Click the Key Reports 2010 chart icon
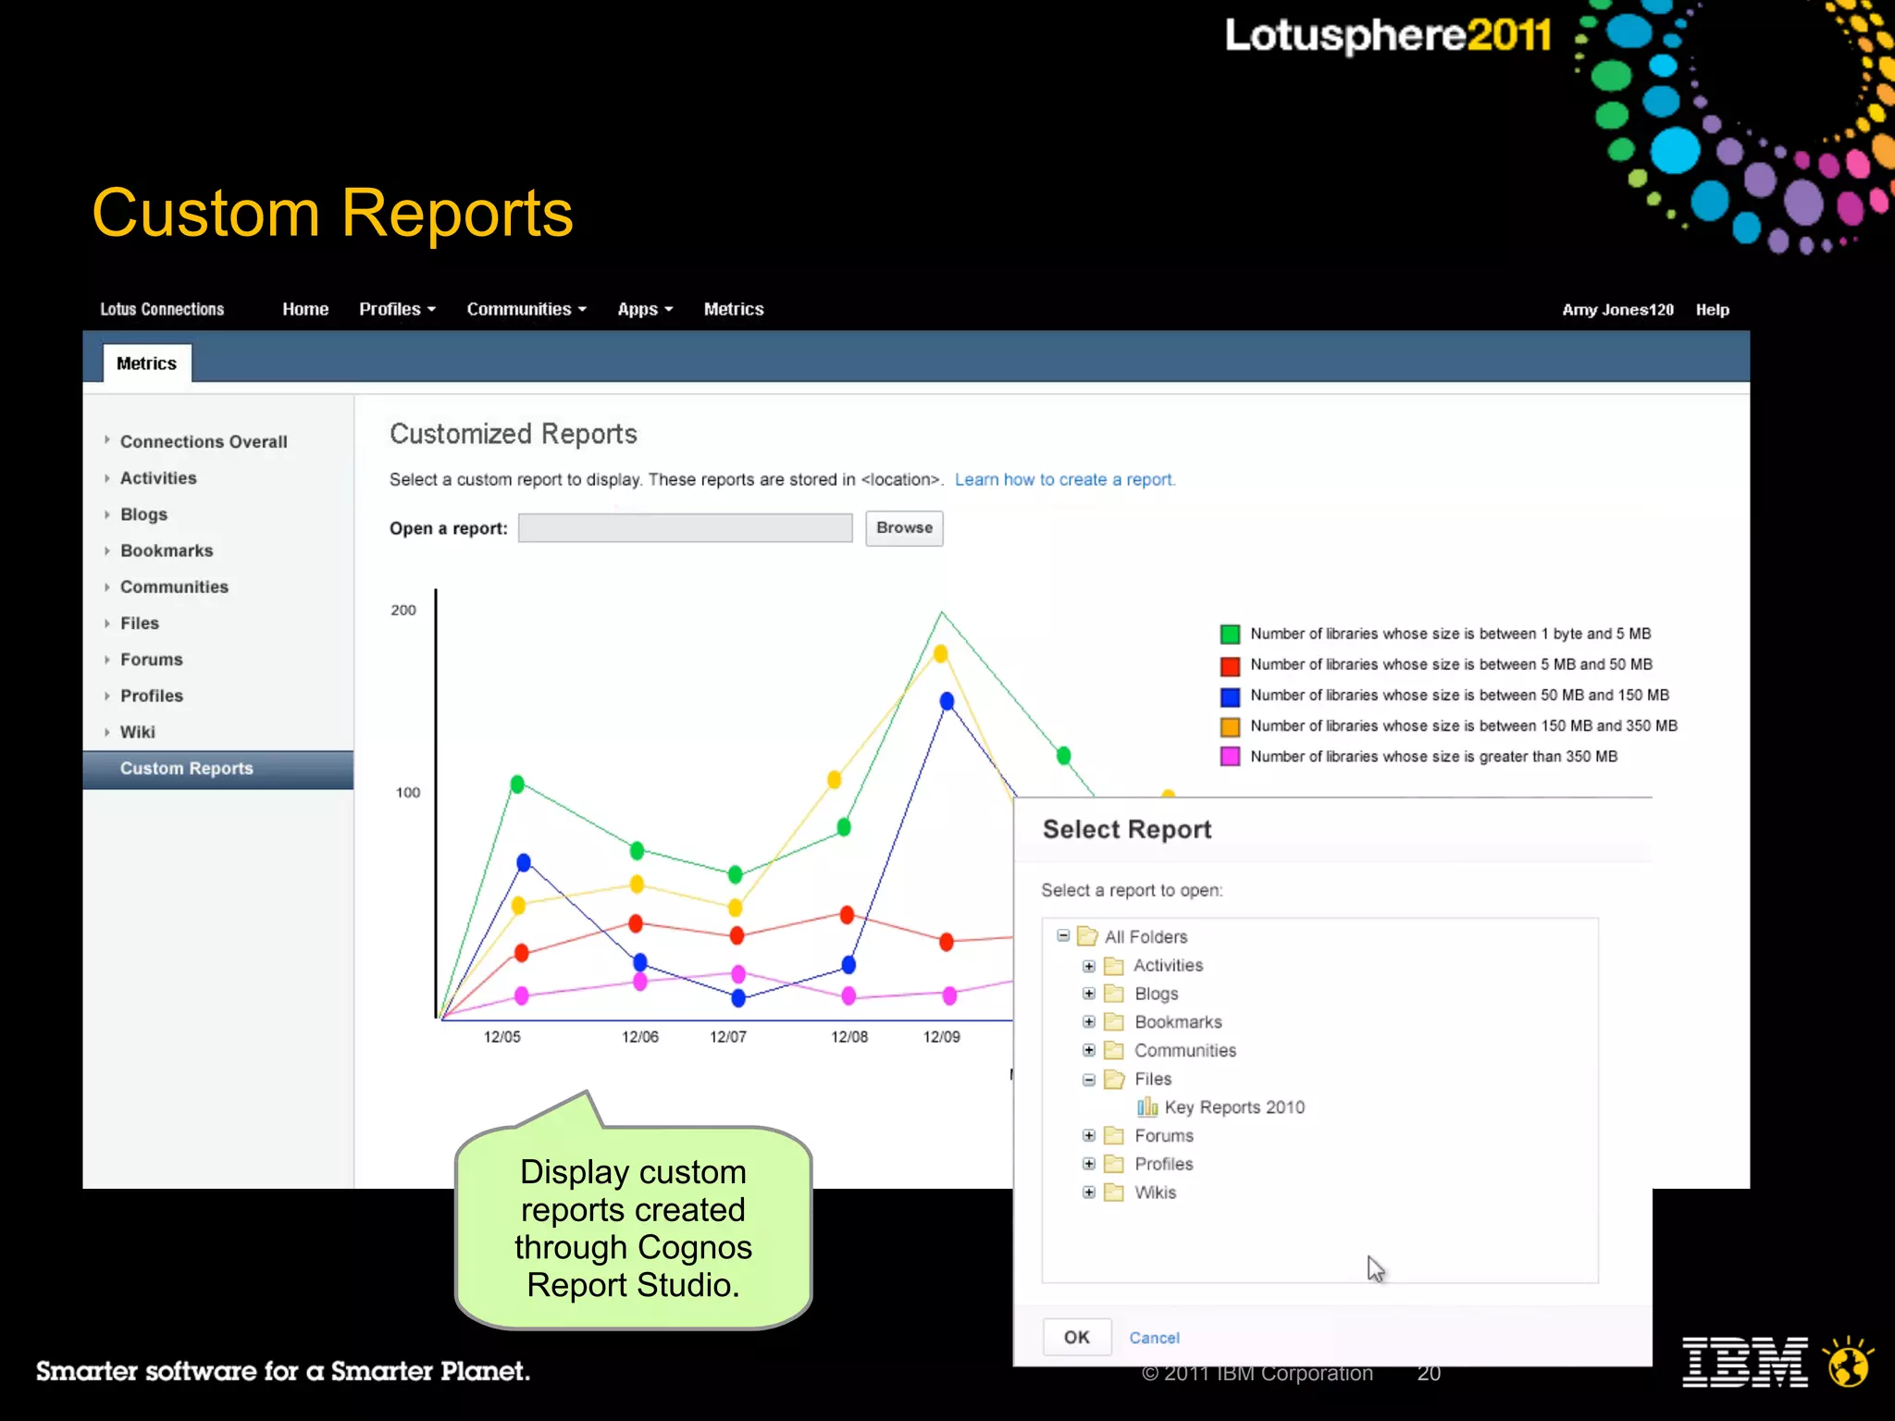This screenshot has width=1895, height=1421. tap(1147, 1107)
